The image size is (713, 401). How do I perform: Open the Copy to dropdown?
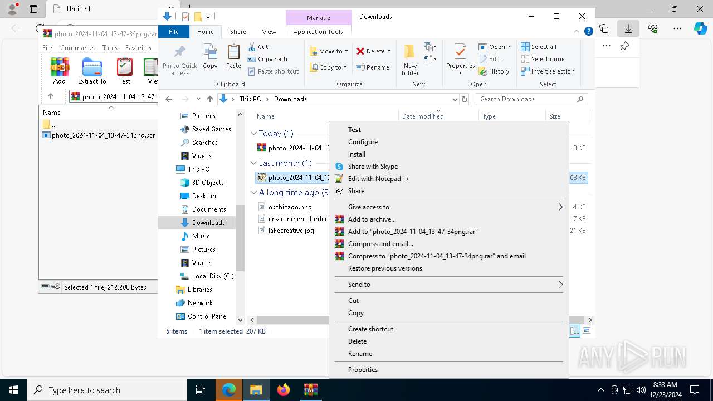click(x=328, y=67)
